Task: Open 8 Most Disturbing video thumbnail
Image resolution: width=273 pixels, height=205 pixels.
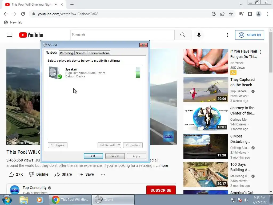Action: (206, 146)
